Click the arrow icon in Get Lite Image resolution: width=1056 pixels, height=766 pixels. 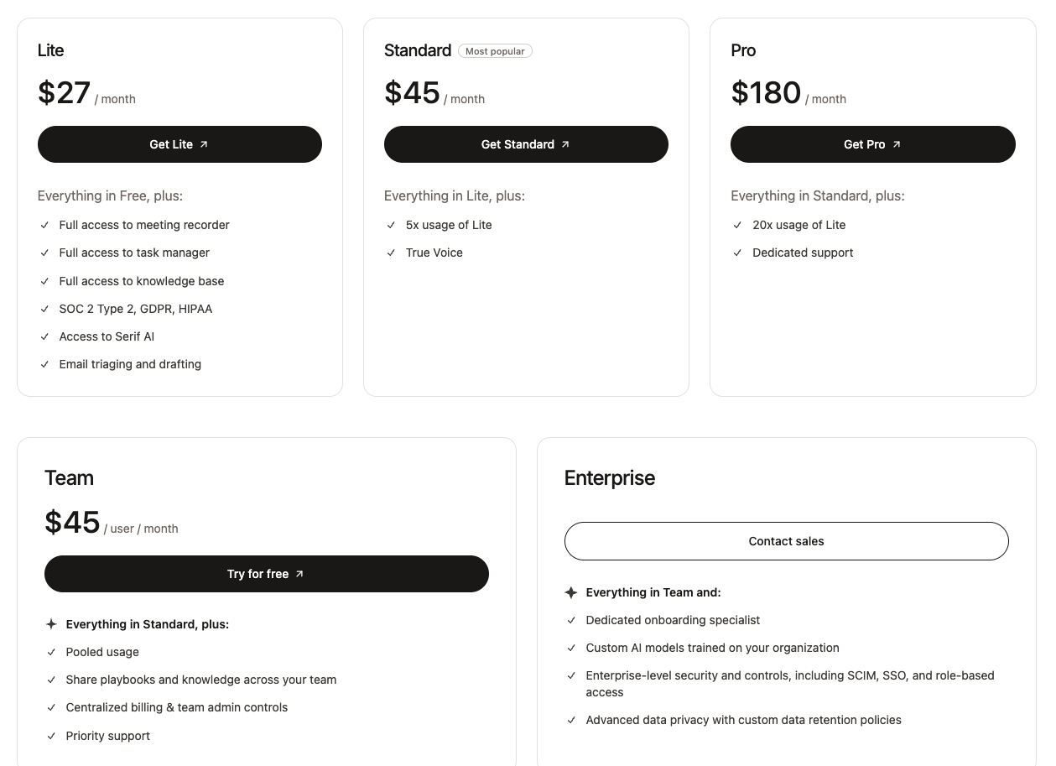[x=204, y=144]
